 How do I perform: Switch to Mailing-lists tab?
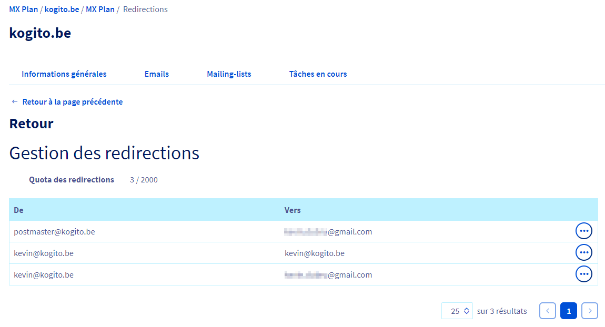coord(229,74)
